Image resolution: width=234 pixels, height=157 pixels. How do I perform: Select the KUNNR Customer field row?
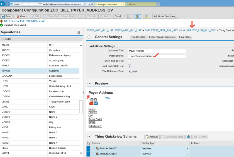[x=40, y=71]
